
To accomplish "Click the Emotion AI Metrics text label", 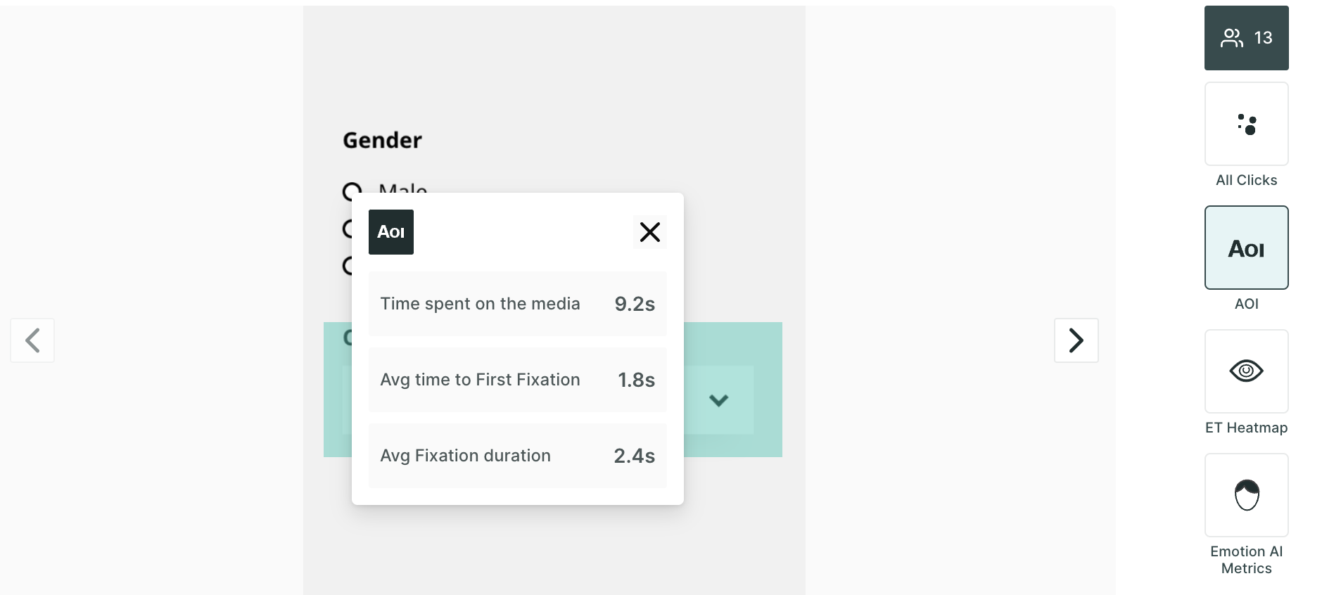I will (1246, 560).
